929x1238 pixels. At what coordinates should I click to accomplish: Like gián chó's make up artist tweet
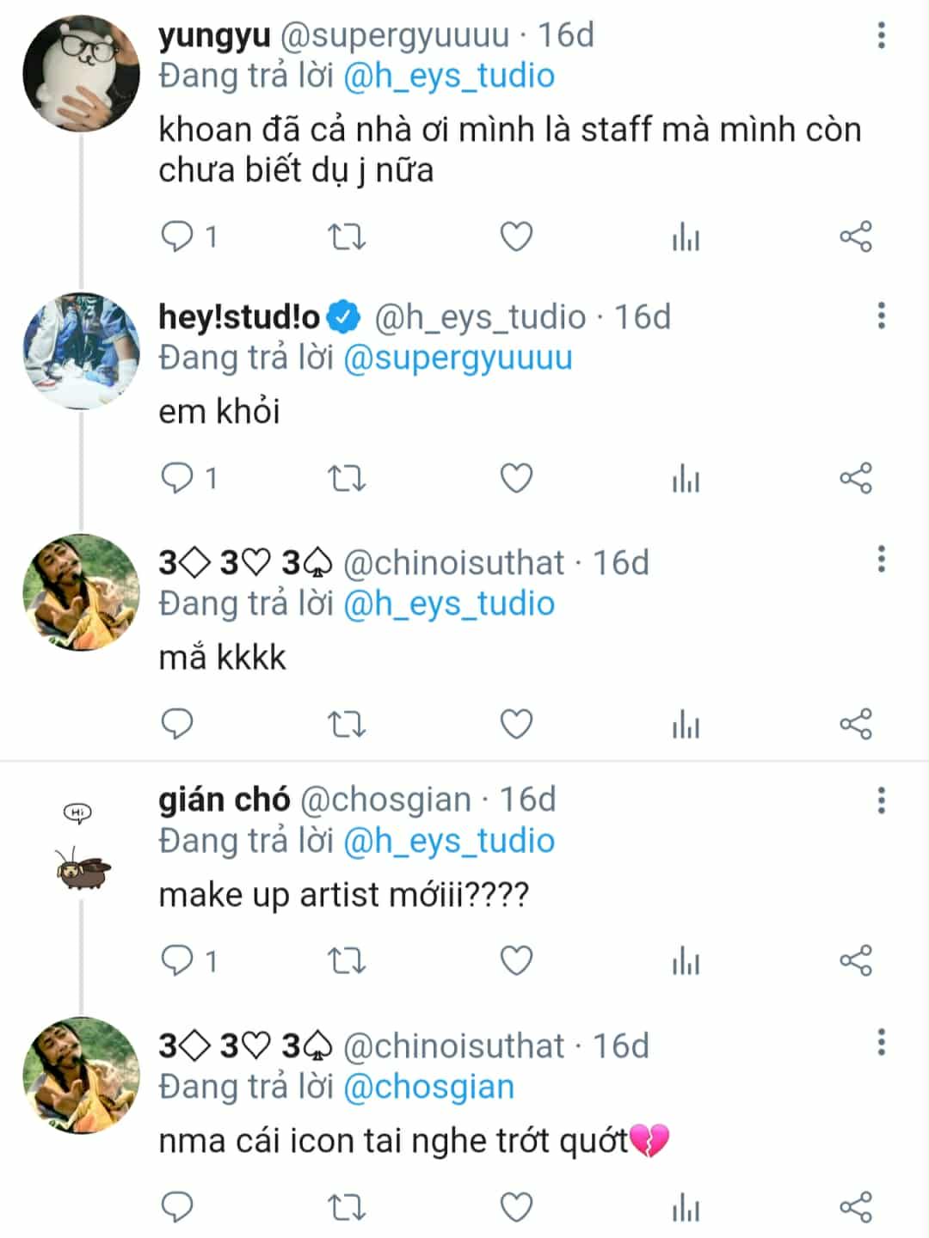click(516, 960)
